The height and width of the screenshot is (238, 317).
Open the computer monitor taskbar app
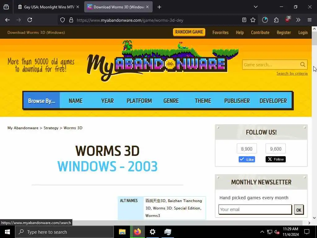168,232
